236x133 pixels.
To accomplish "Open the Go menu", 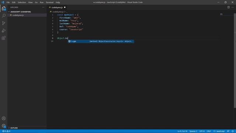I will pos(36,2).
